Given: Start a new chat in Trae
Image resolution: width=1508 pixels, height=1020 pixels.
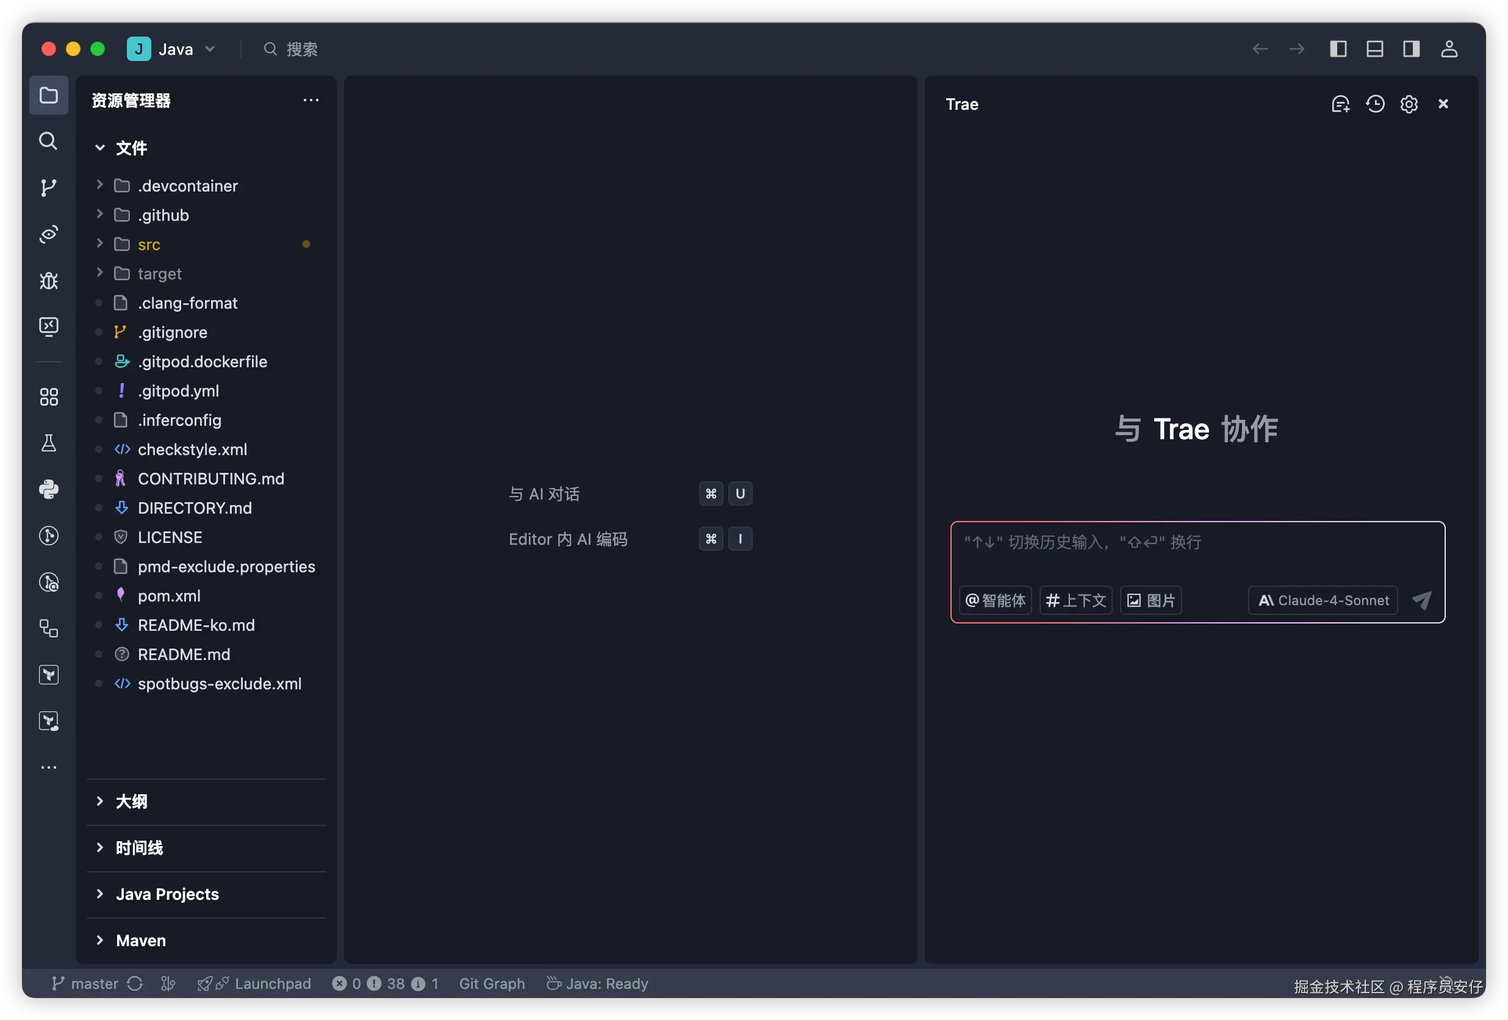Looking at the screenshot, I should pyautogui.click(x=1341, y=104).
